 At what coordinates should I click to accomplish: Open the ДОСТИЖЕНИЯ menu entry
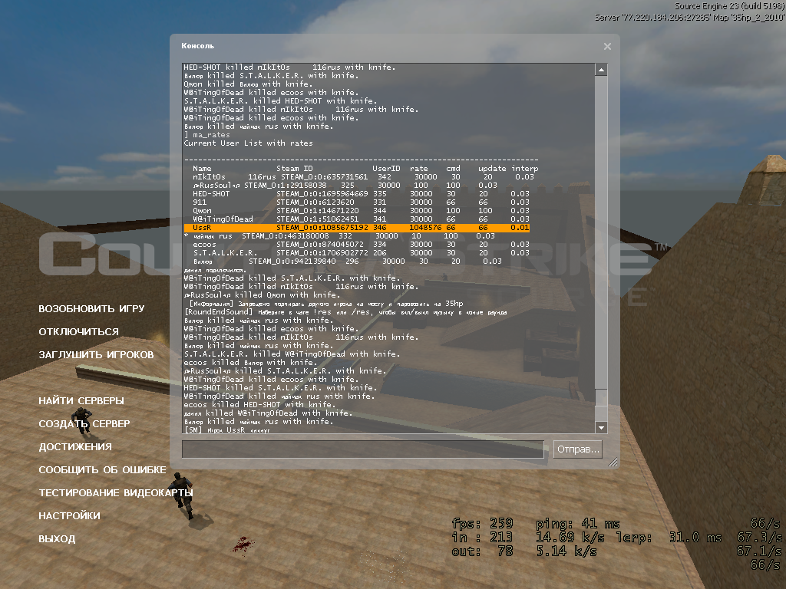click(x=75, y=447)
